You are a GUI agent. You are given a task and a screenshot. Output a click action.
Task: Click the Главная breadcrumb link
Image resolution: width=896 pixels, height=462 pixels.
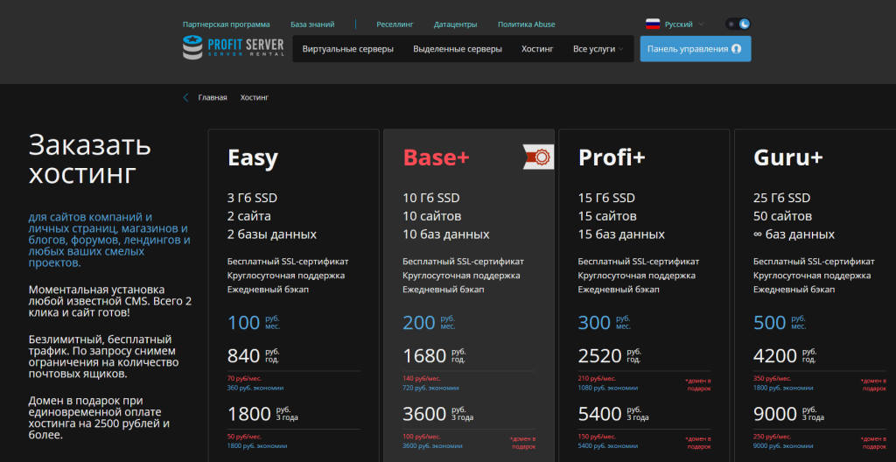click(213, 98)
